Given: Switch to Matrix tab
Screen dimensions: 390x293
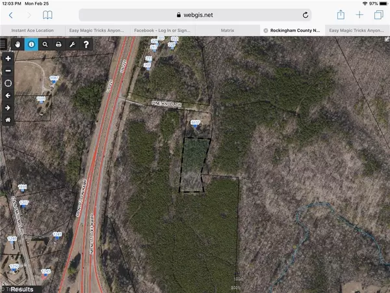Looking at the screenshot, I should [x=227, y=31].
